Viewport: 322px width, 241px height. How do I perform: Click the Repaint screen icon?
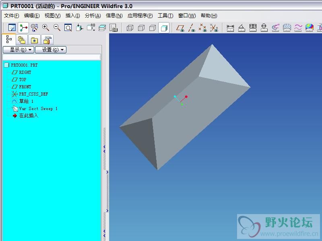point(12,28)
